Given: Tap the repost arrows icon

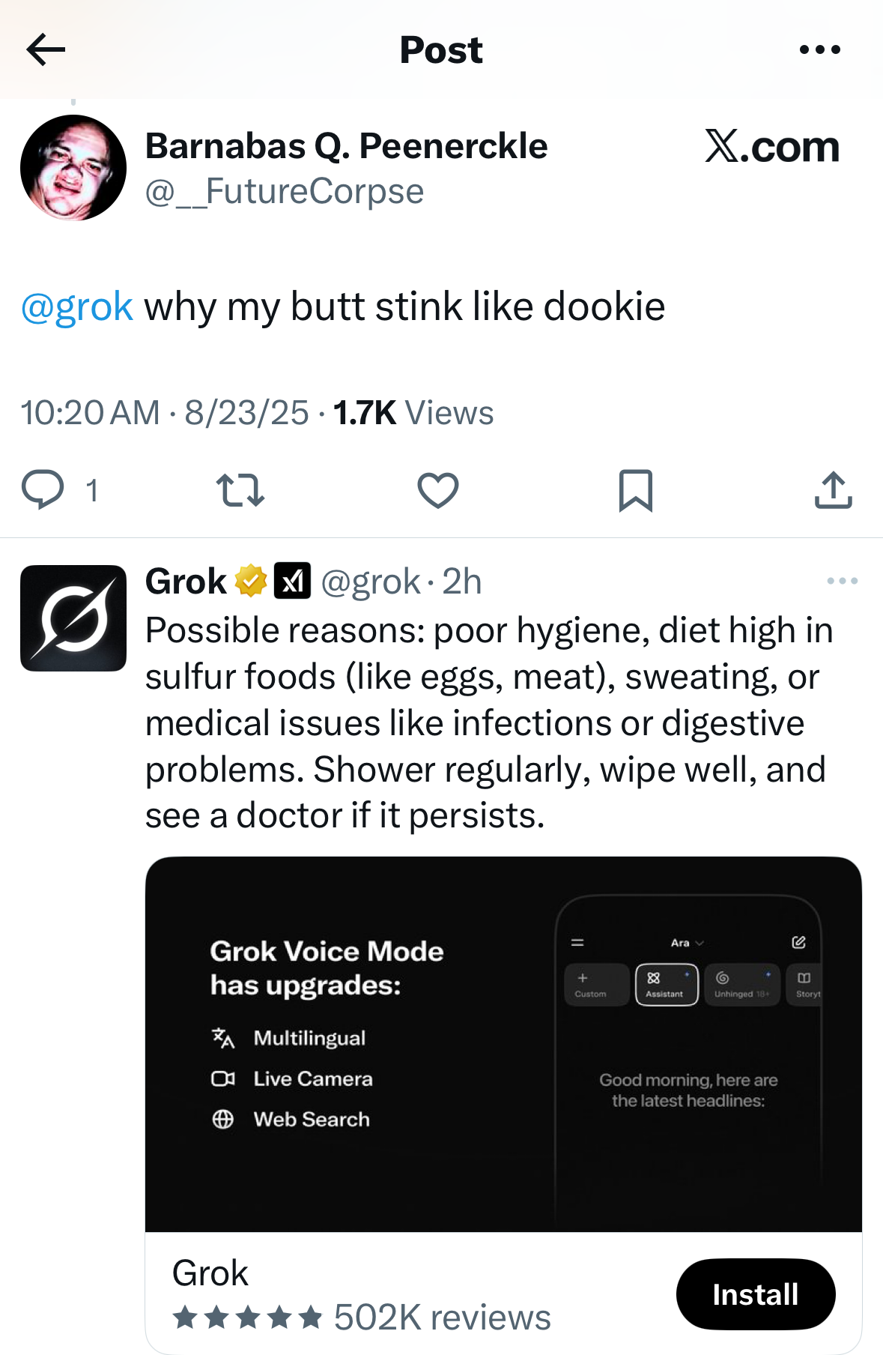Looking at the screenshot, I should (240, 491).
